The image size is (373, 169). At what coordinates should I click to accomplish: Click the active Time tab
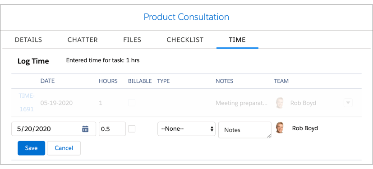pos(237,40)
